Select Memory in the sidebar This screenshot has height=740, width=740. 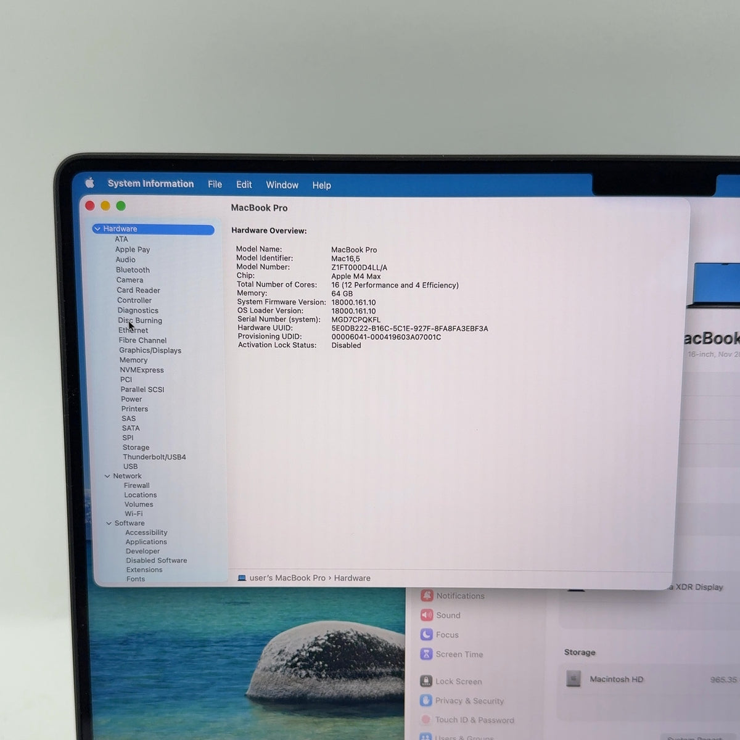(133, 360)
